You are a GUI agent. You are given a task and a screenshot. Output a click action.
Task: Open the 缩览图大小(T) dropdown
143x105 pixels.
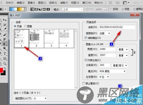[40, 98]
